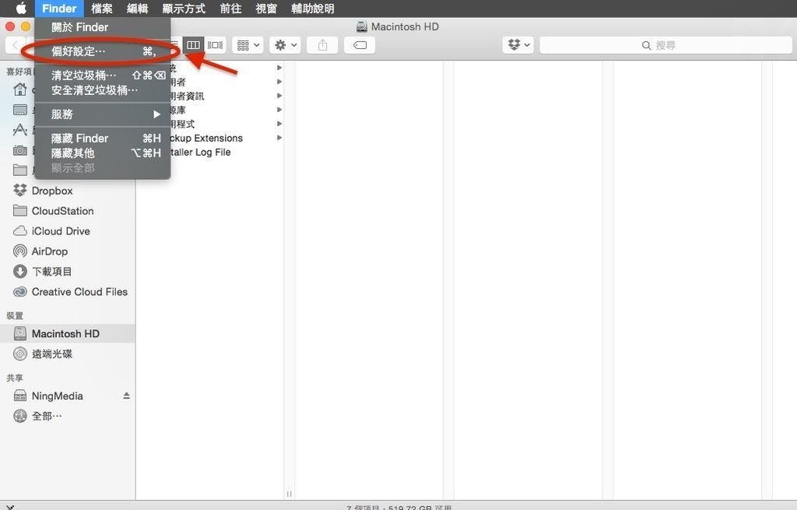Click the 下載項目 download icon
797x510 pixels.
pos(19,272)
